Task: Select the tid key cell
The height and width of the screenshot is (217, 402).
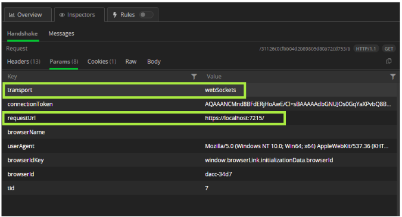Action: tap(11, 188)
